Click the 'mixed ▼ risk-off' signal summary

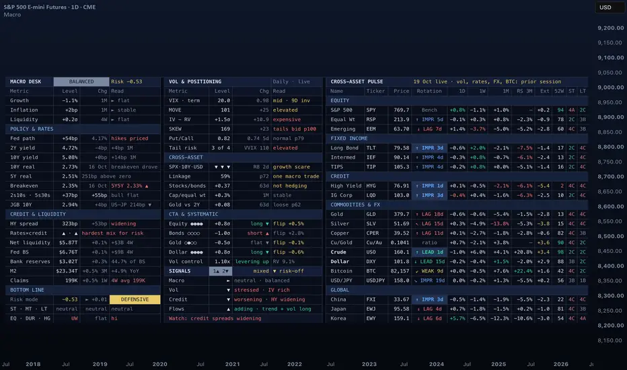tap(279, 271)
